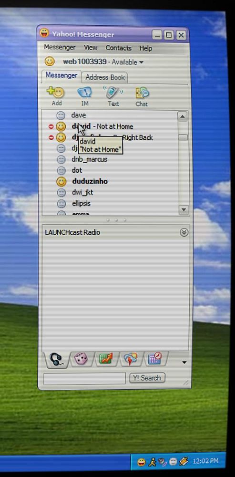235x477 pixels.
Task: Select the dave contact
Action: pos(79,115)
